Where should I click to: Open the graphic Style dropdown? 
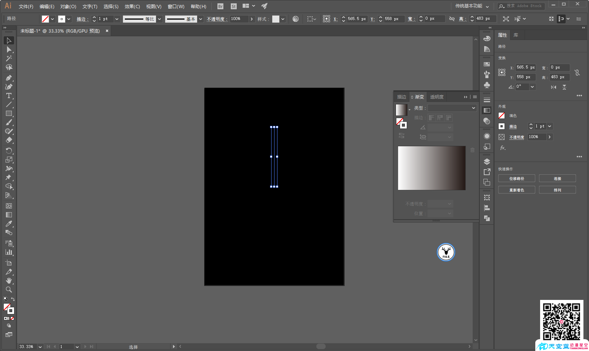[283, 19]
